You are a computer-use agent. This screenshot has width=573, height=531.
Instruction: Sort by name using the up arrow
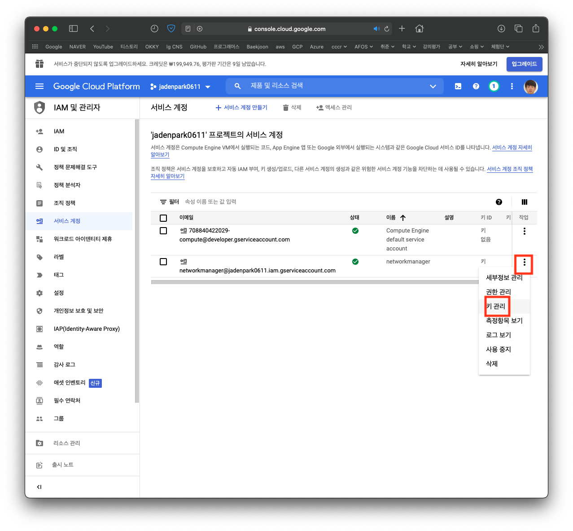coord(403,218)
